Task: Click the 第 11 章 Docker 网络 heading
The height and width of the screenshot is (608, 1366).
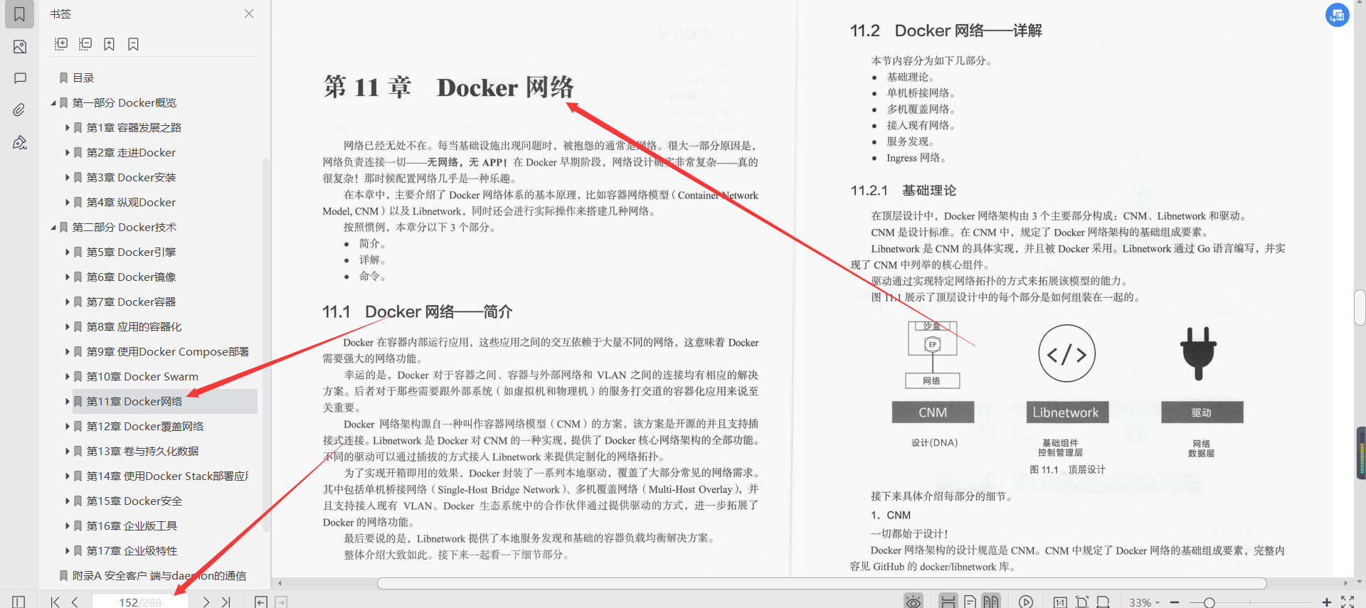Action: point(448,87)
